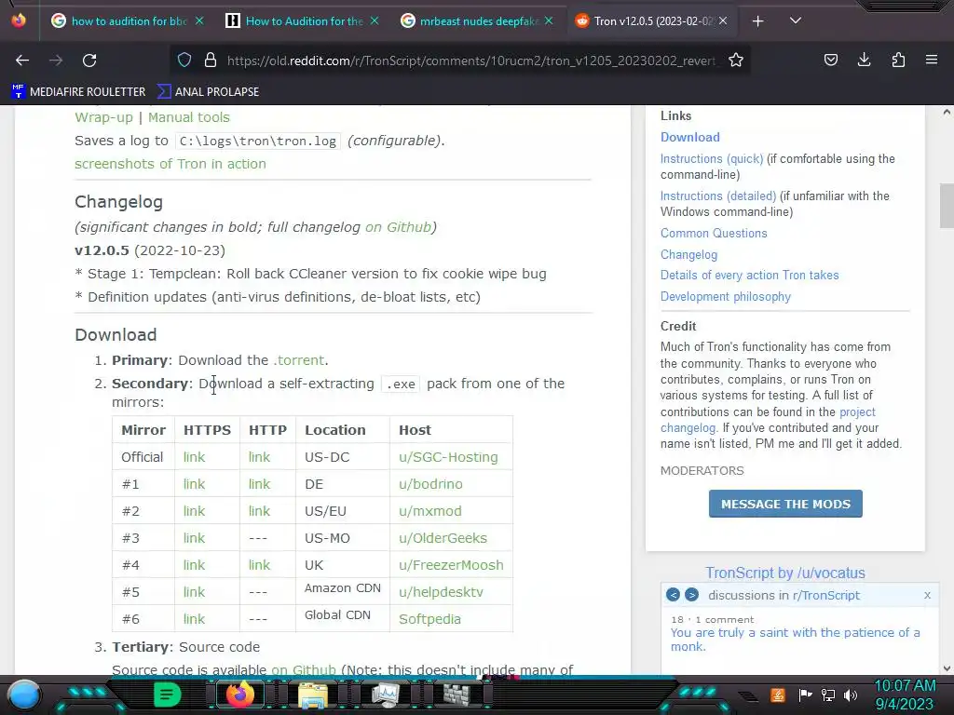Go back to the previous page
Viewport: 954px width, 715px height.
tap(22, 61)
